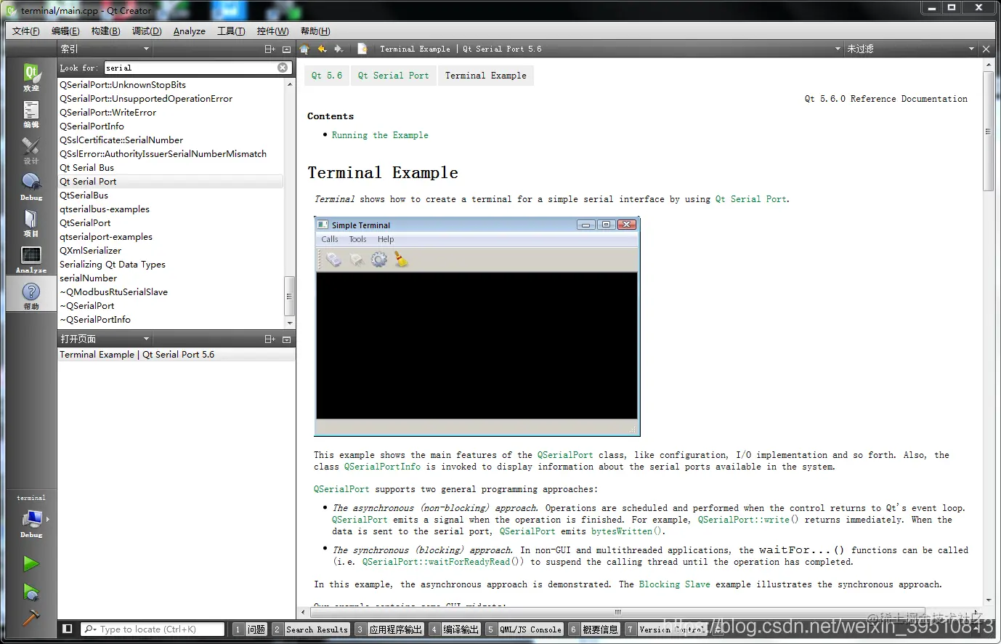The width and height of the screenshot is (1001, 644).
Task: Open Tools (工具) menu
Action: coord(231,31)
